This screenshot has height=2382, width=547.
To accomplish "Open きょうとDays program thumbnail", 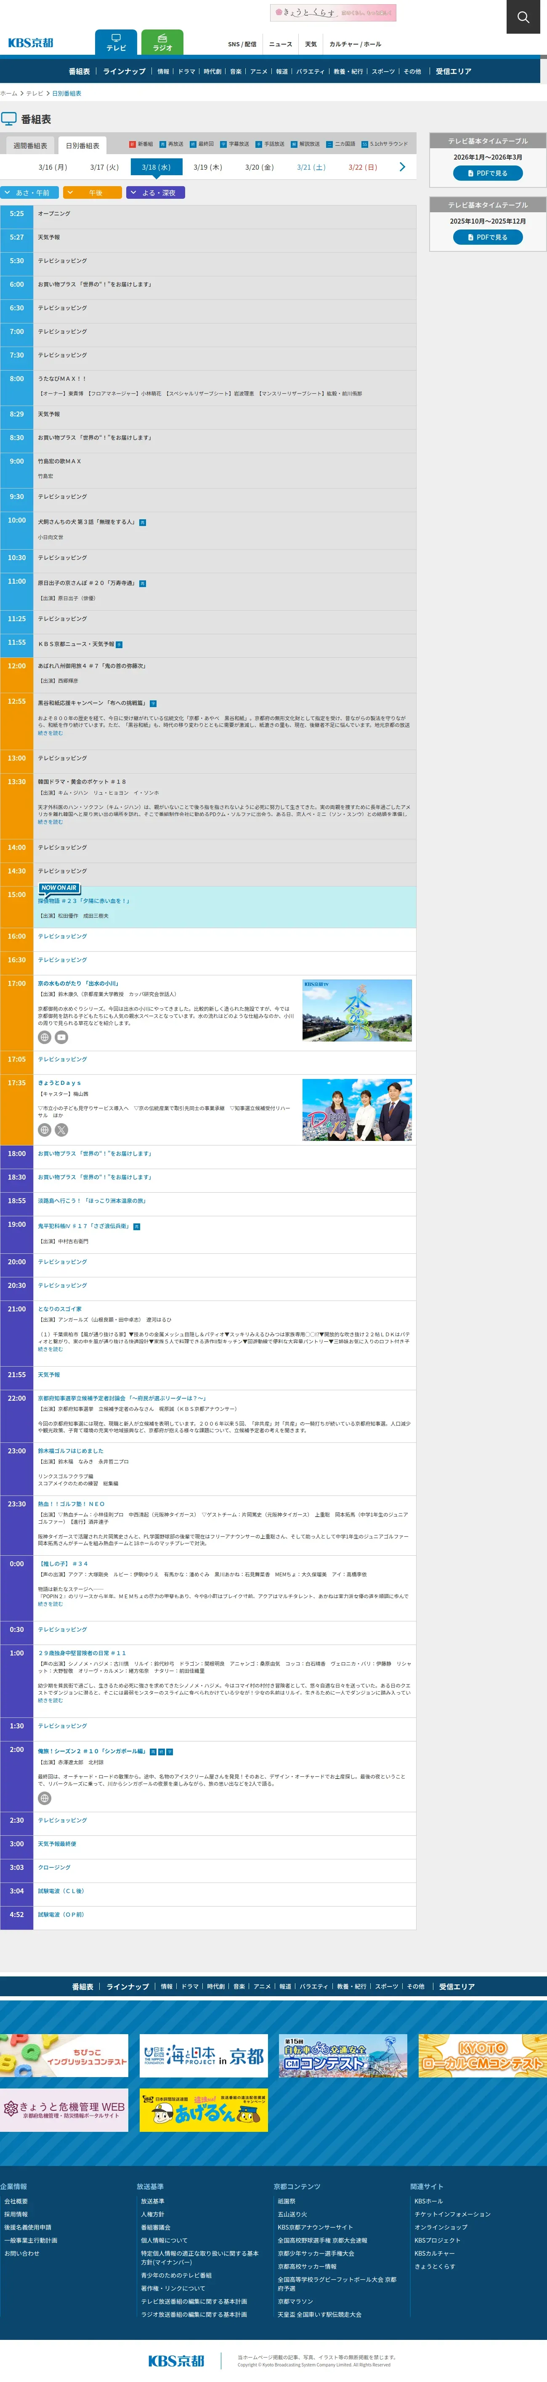I will click(357, 1110).
